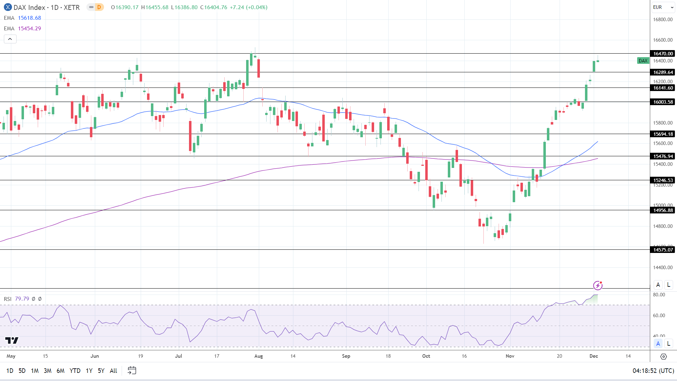Click the DAX price label tag
The width and height of the screenshot is (677, 381).
pyautogui.click(x=643, y=61)
